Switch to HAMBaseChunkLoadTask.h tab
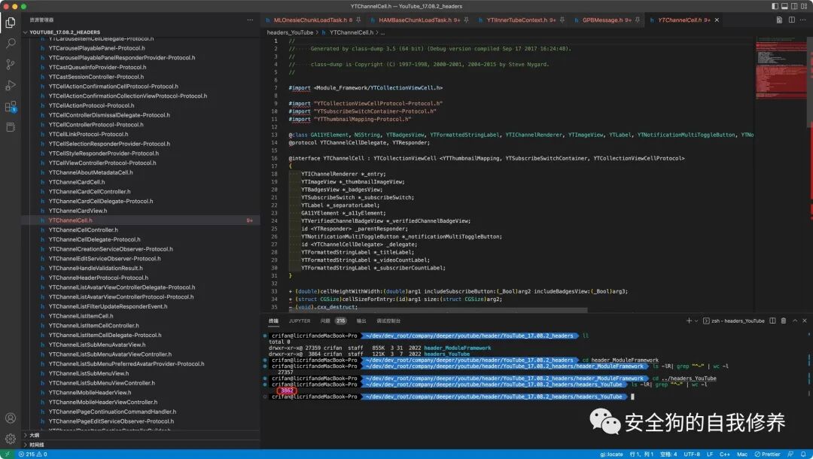 pos(416,20)
